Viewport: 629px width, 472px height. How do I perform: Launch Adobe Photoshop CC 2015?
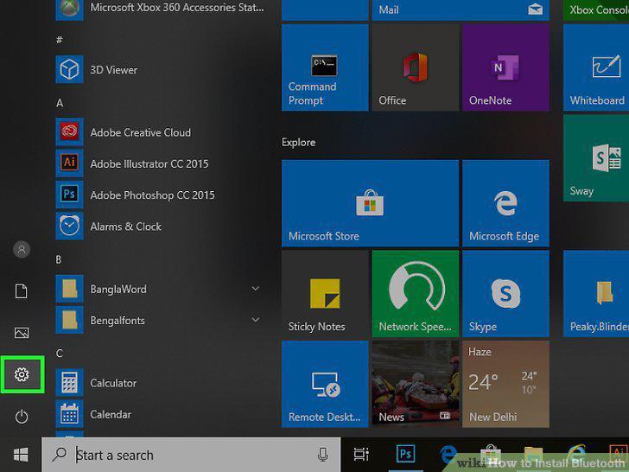(x=161, y=195)
